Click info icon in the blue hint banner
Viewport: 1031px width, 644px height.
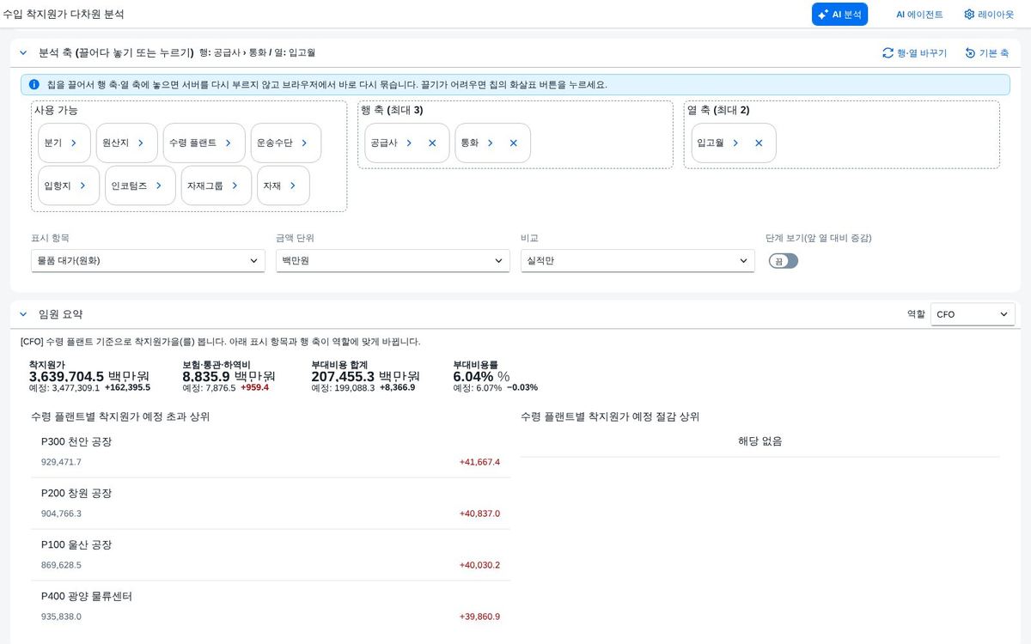point(34,85)
